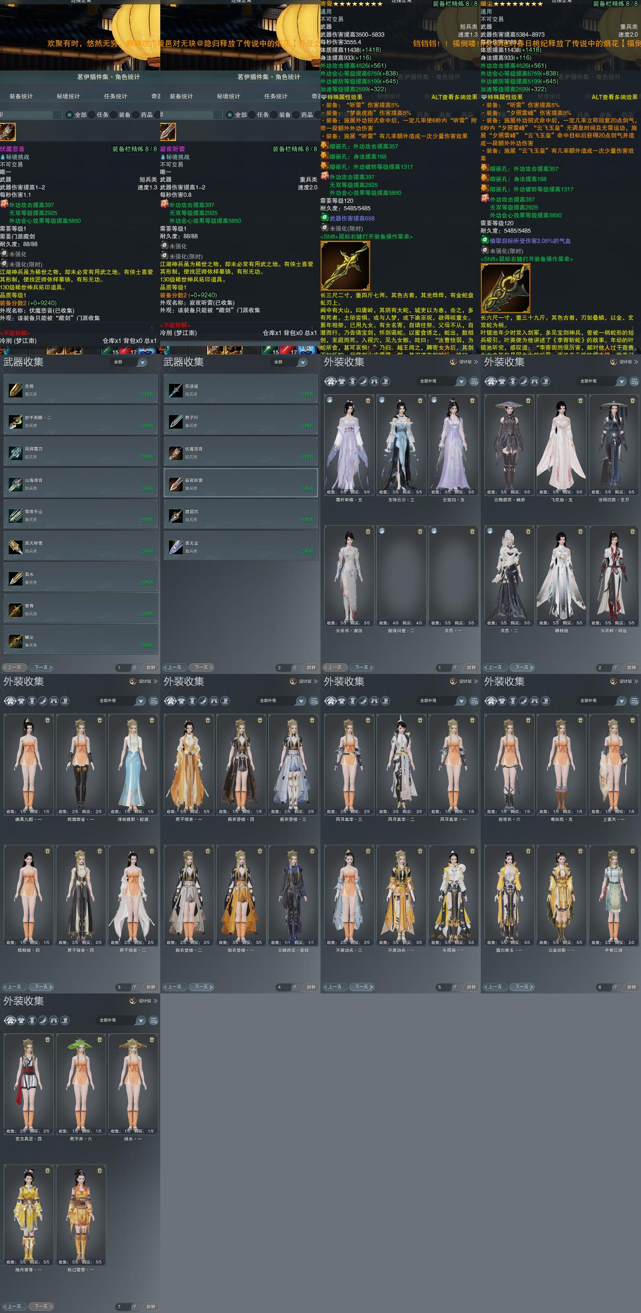The height and width of the screenshot is (1313, 641).
Task: Click 上一页 on outfit collection page 7
Action: coord(14,1307)
